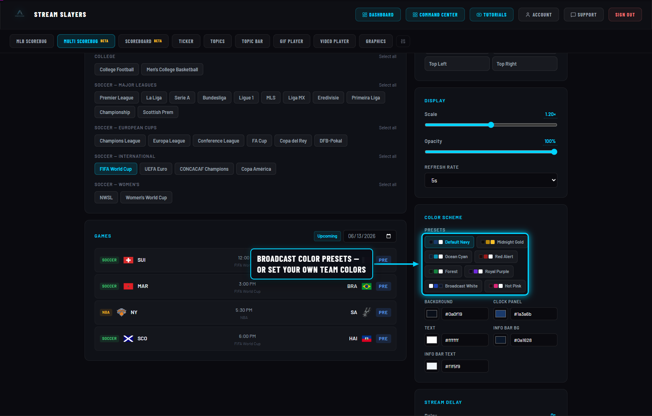Select all College leagues

pos(388,56)
